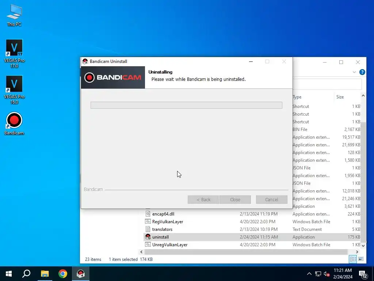Click the BIN File type cell
The width and height of the screenshot is (374, 281).
click(x=300, y=129)
